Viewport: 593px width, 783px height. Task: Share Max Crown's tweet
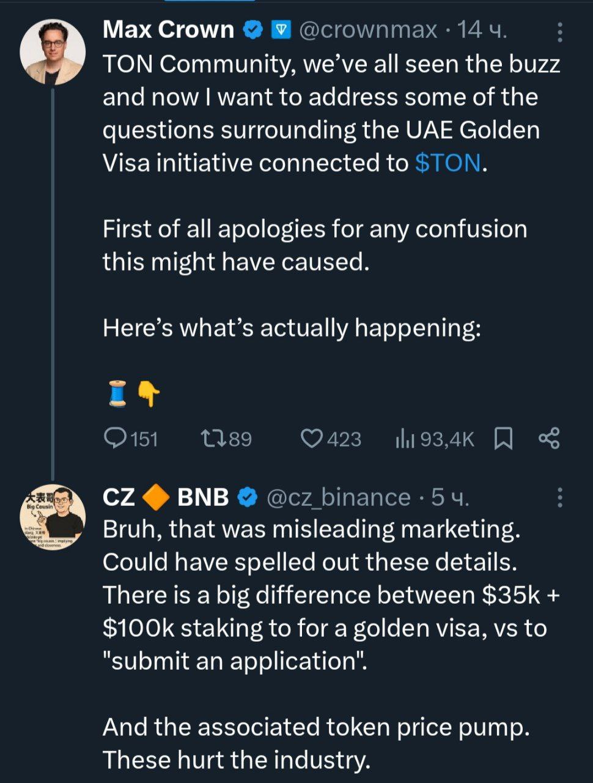pyautogui.click(x=549, y=438)
